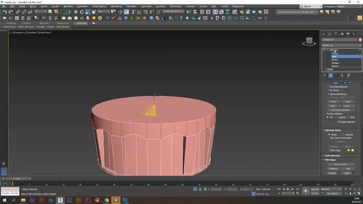Collapse the Edit Poly modifier tree
Screen dimensions: 363x204
pos(328,50)
